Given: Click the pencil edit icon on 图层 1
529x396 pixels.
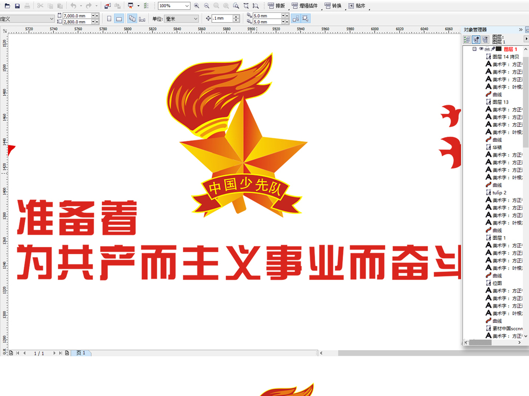Looking at the screenshot, I should tap(493, 48).
